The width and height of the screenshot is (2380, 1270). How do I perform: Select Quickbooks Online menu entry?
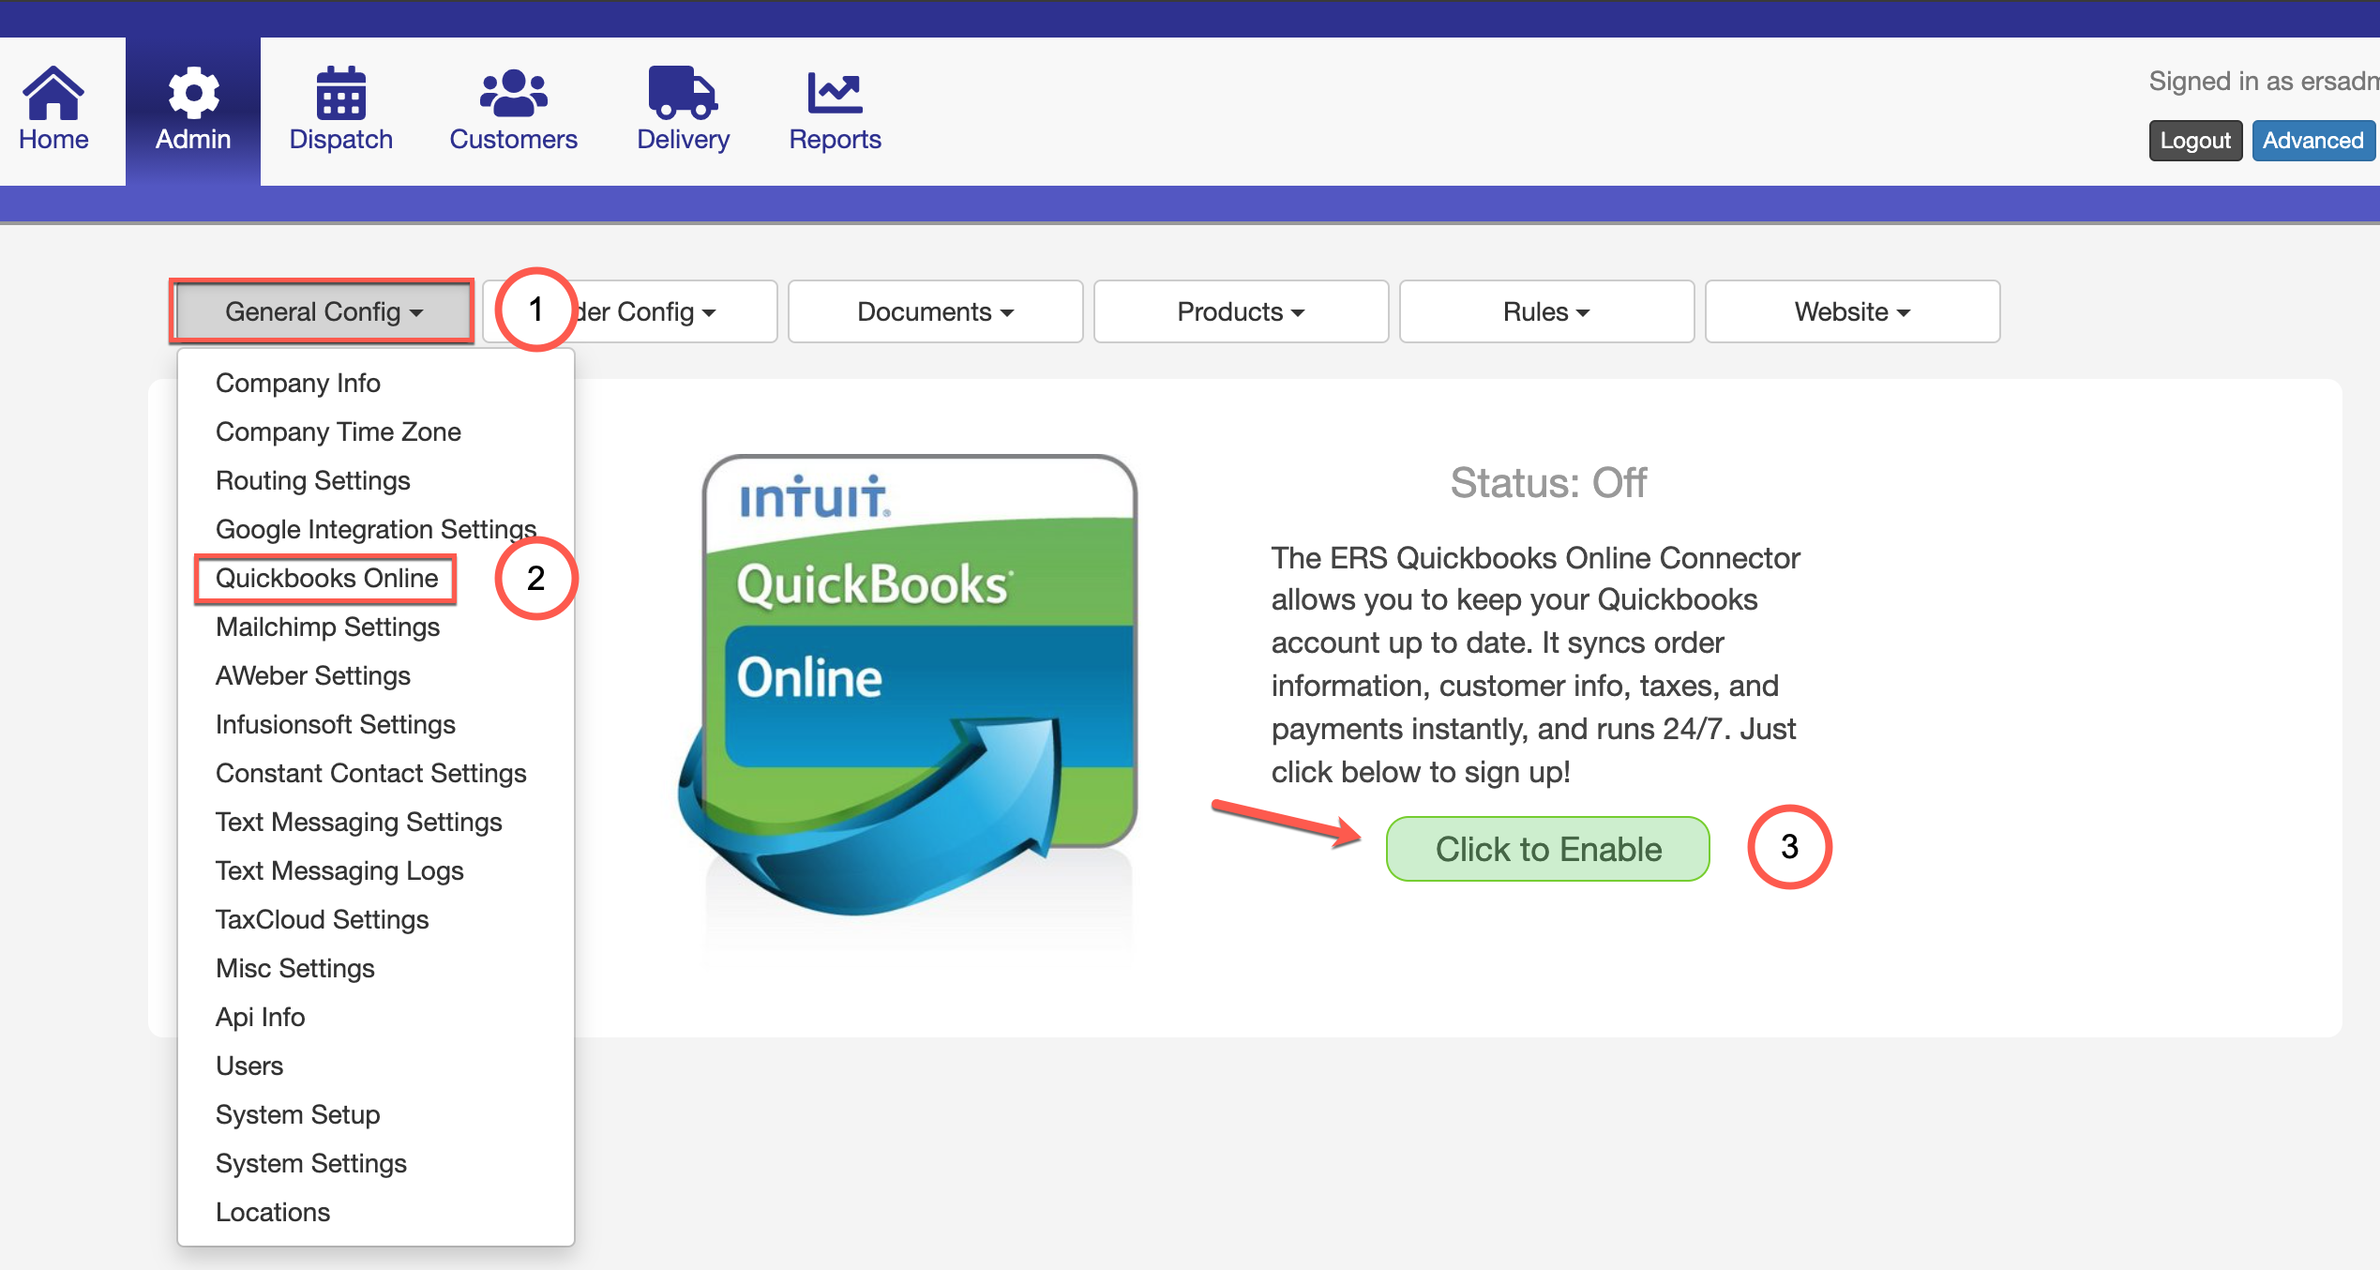326,578
